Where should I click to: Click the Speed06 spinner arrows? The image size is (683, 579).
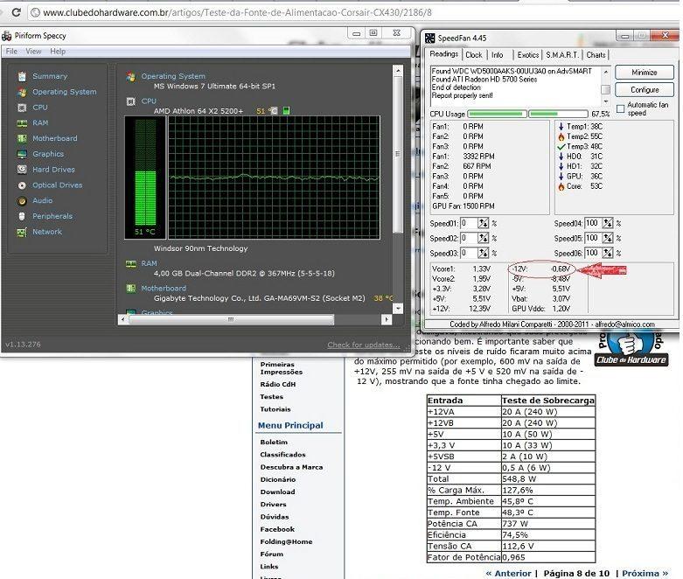pos(609,252)
